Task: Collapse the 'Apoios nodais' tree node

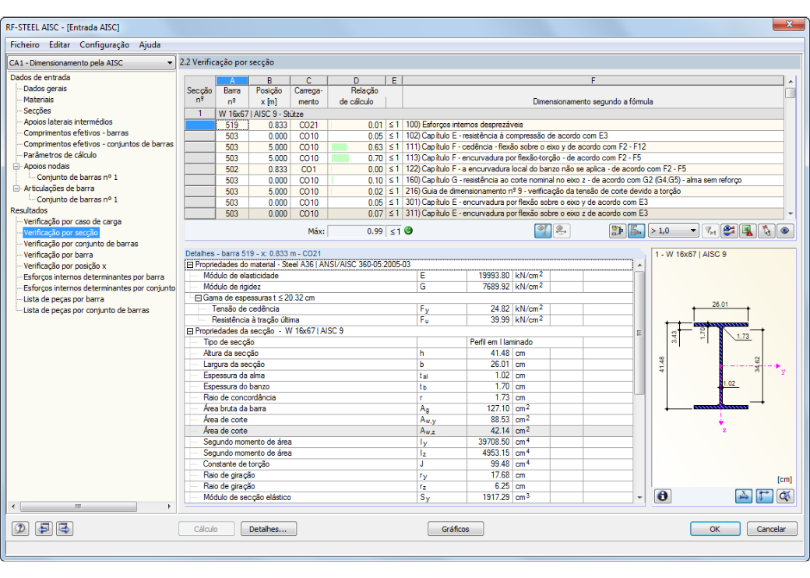Action: [x=16, y=167]
